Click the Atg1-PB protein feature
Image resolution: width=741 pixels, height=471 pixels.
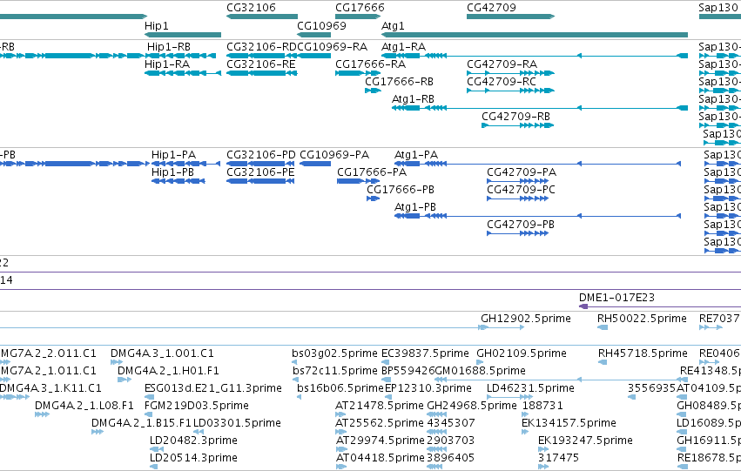coord(537,217)
